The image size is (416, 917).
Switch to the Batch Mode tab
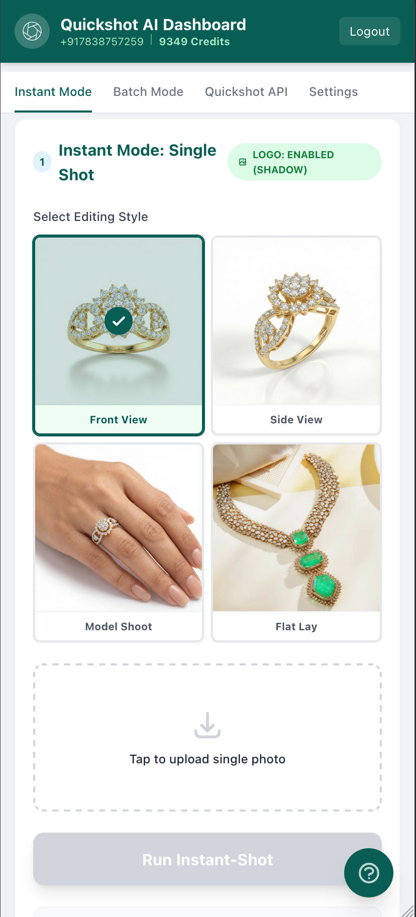[x=148, y=92]
